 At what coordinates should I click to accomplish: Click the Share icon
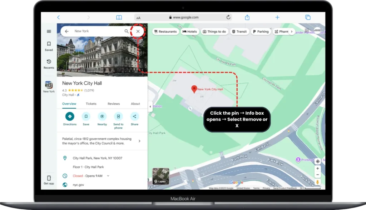point(134,116)
